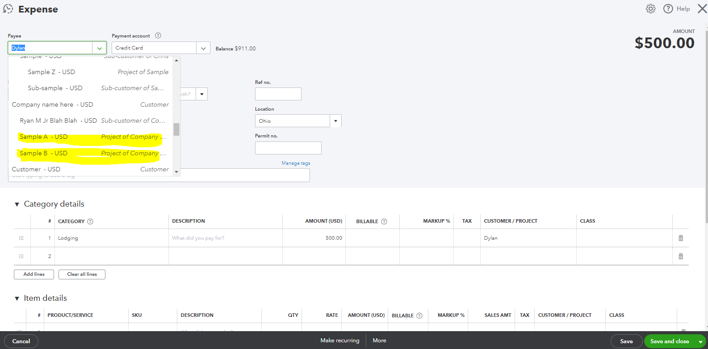Viewport: 708px width, 349px height.
Task: Open the Manage tags link
Action: (296, 163)
